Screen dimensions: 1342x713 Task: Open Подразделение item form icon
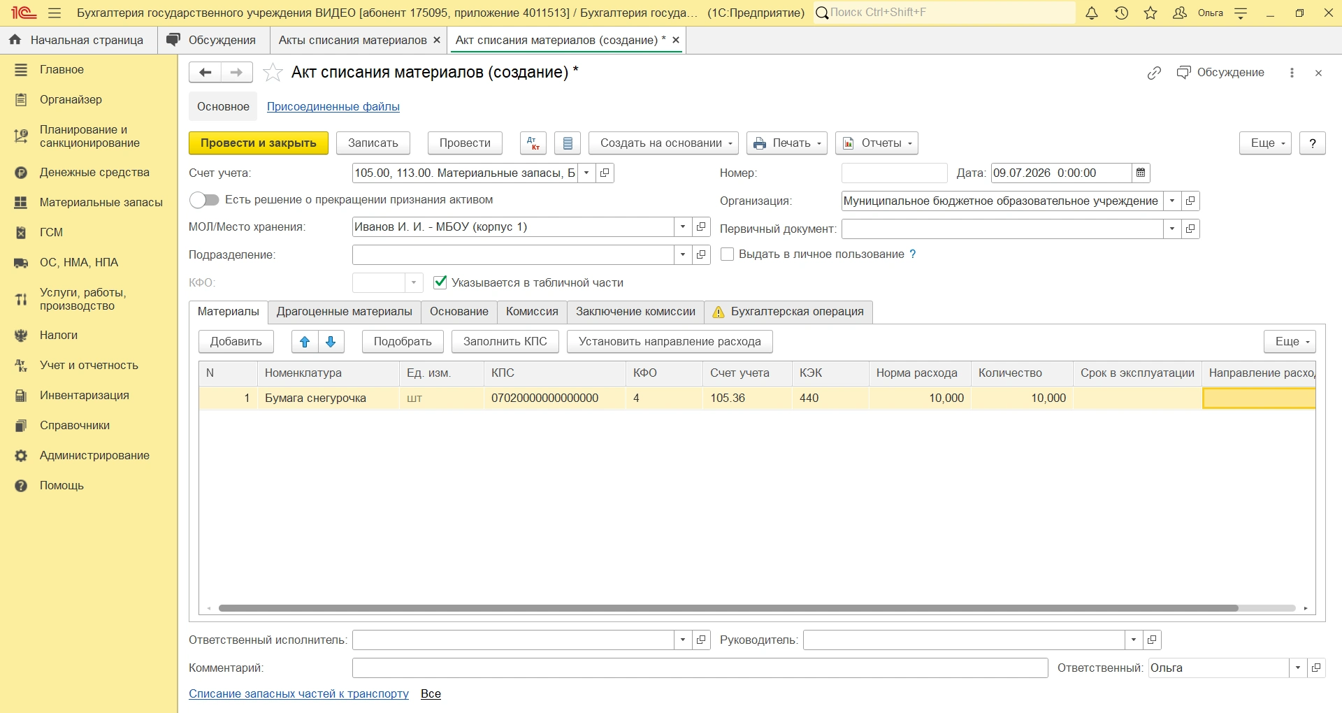(701, 254)
